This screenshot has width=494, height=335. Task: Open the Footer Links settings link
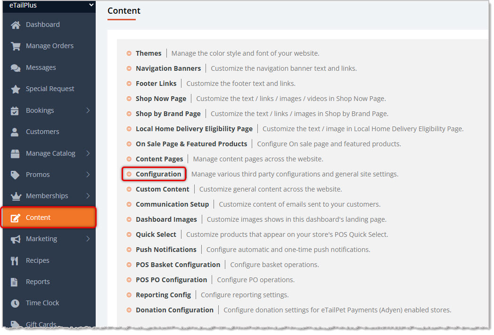coord(156,84)
